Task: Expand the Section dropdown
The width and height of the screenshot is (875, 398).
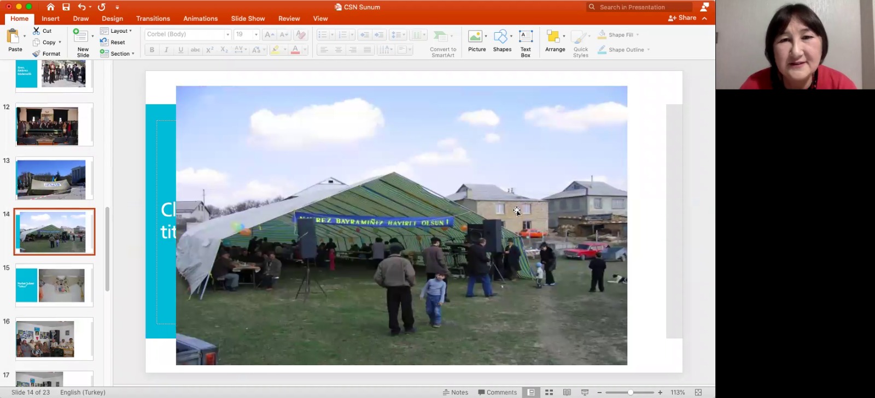Action: coord(117,54)
